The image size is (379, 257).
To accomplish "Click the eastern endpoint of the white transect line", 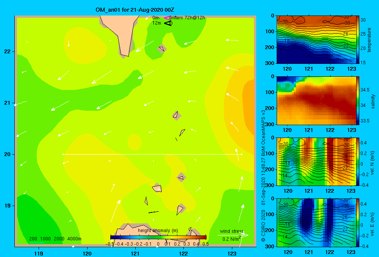I will (x=241, y=154).
